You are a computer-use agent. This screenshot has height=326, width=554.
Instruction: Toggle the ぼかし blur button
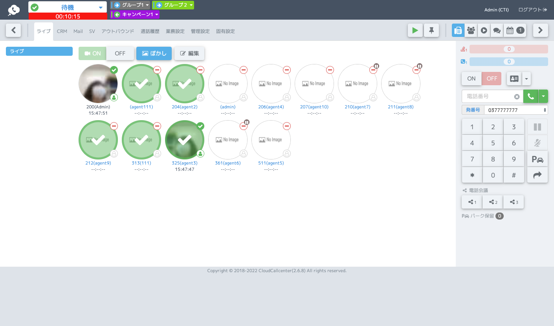click(x=154, y=53)
